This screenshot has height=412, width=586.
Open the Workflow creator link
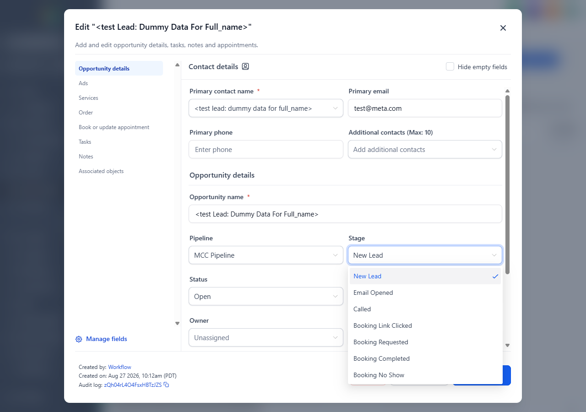(x=119, y=367)
